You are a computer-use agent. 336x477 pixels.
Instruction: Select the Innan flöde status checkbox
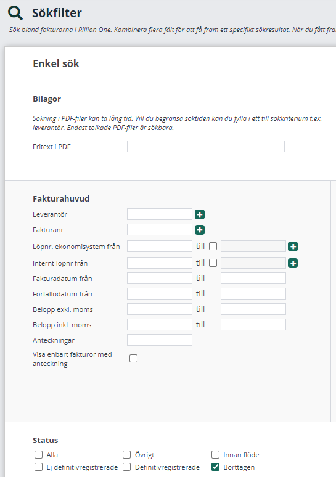[x=216, y=454]
